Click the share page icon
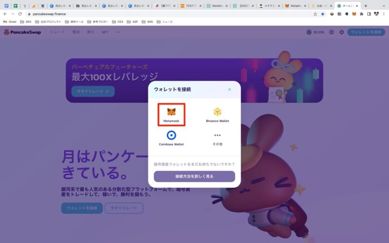 coord(315,14)
